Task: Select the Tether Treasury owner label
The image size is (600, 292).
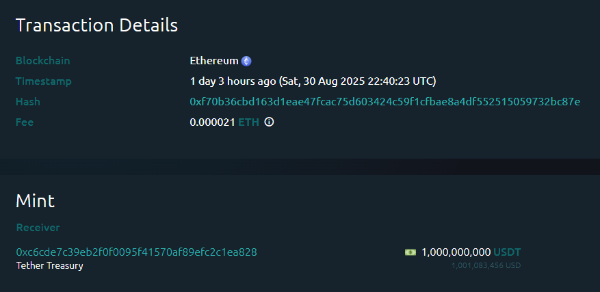Action: 50,265
